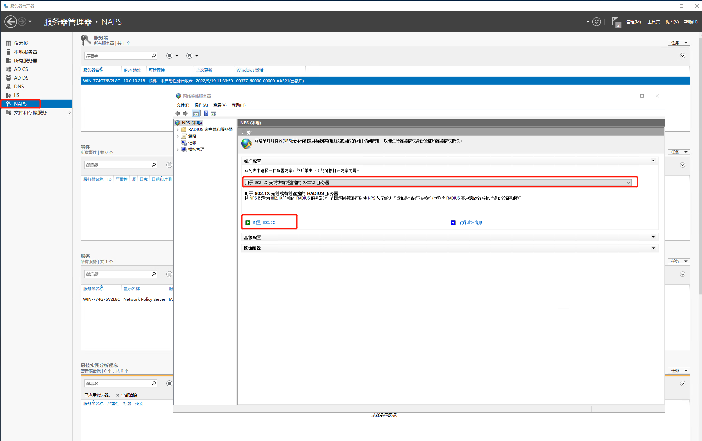The image size is (702, 441).
Task: Click the search icon in services filter box
Action: (x=154, y=274)
